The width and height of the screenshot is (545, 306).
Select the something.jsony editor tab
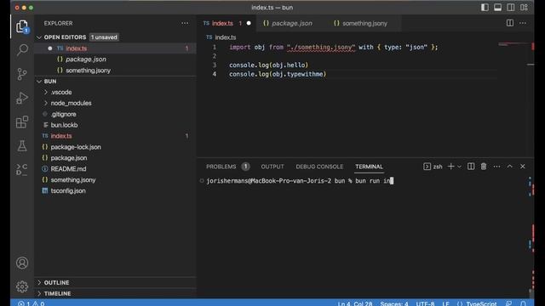(364, 23)
